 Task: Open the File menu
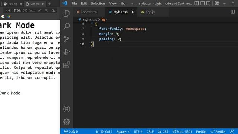(74, 3)
